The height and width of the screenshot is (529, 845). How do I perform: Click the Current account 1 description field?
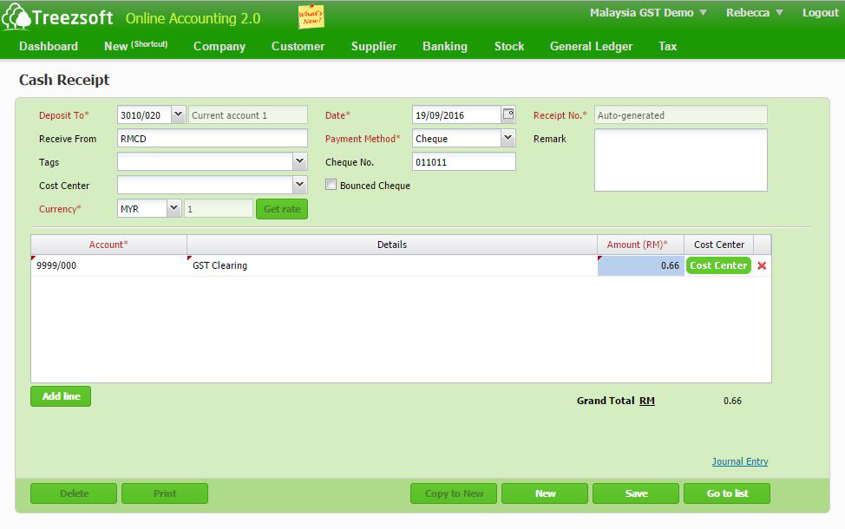[248, 114]
